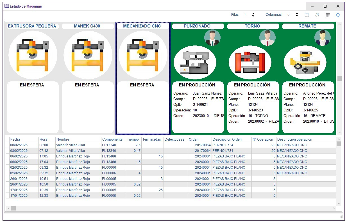This screenshot has height=222, width=347.
Task: Select the MECANIZADO CNC machine title
Action: [x=142, y=26]
